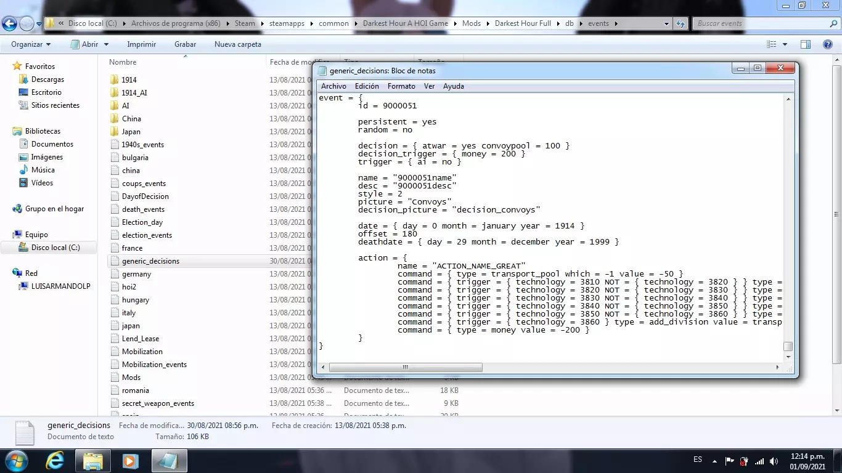842x473 pixels.
Task: Click the Back navigation arrow in Explorer
Action: (x=9, y=24)
